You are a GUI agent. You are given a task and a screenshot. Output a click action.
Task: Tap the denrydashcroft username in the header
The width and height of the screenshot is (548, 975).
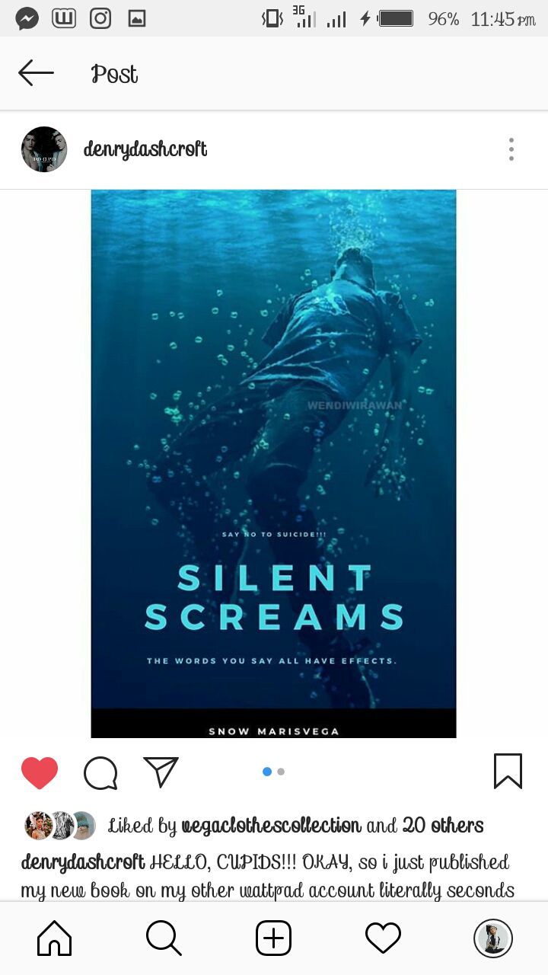point(145,149)
